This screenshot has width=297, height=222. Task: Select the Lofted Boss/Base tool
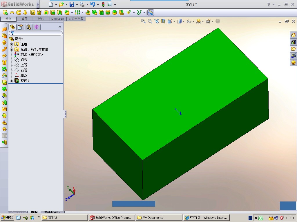tap(25, 13)
